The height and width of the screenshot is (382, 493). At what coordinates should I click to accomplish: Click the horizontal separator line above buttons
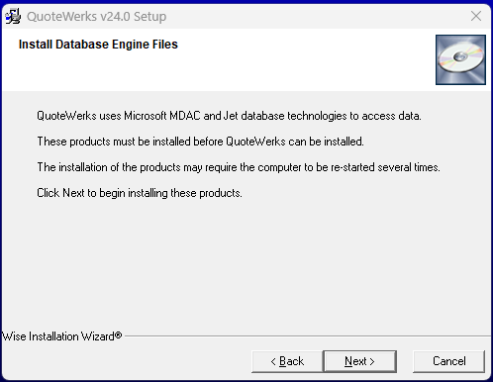point(308,336)
